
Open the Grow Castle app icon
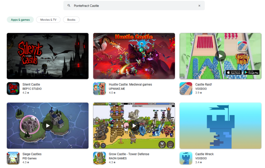click(x=99, y=158)
